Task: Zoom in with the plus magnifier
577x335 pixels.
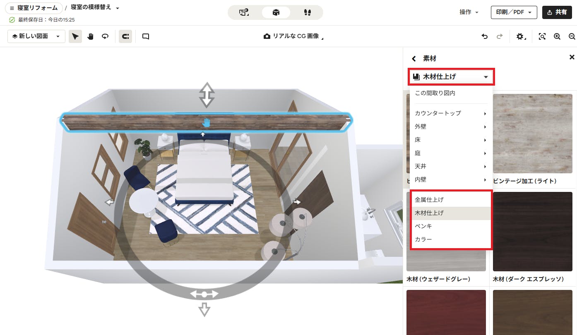Action: [x=557, y=36]
